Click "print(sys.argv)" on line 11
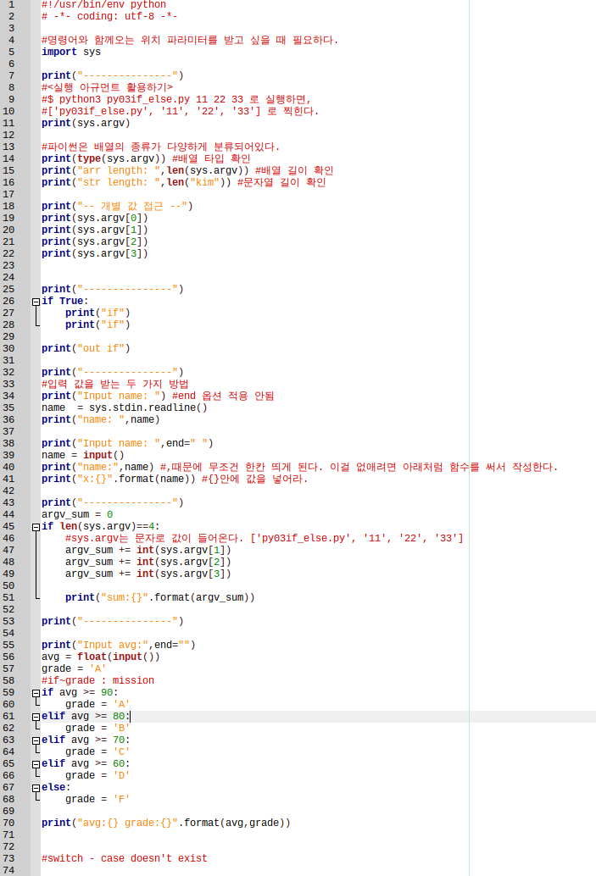This screenshot has height=876, width=596. tap(86, 123)
